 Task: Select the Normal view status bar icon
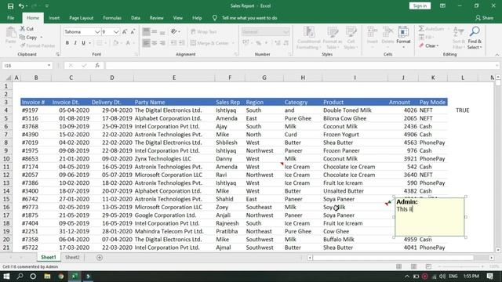[x=399, y=266]
